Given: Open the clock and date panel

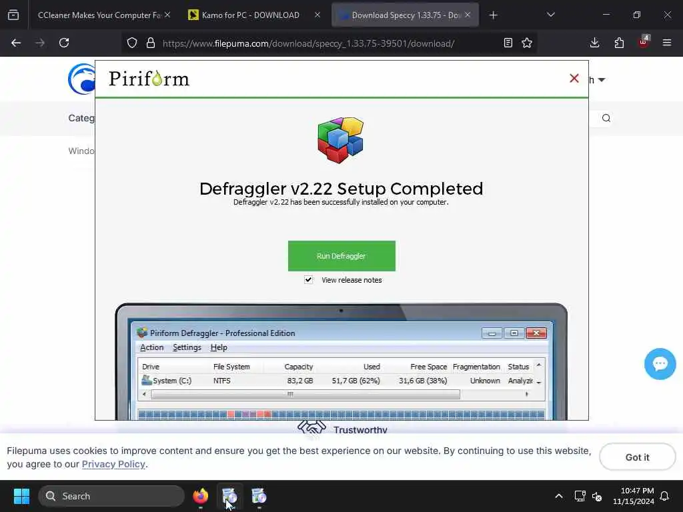Looking at the screenshot, I should click(x=634, y=496).
